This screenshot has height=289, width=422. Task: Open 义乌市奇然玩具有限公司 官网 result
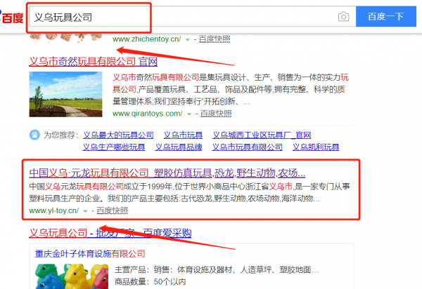tap(93, 62)
